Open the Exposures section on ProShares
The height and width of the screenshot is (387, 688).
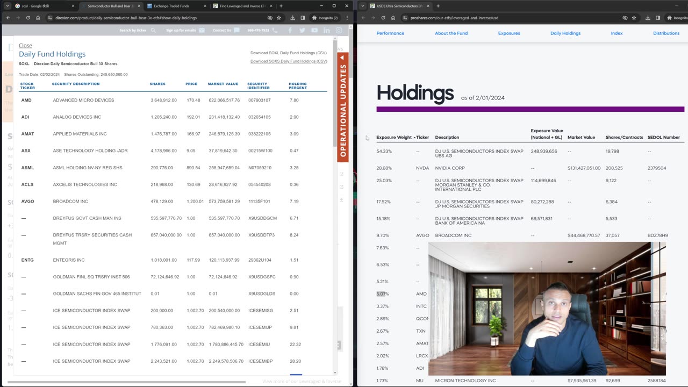coord(509,33)
